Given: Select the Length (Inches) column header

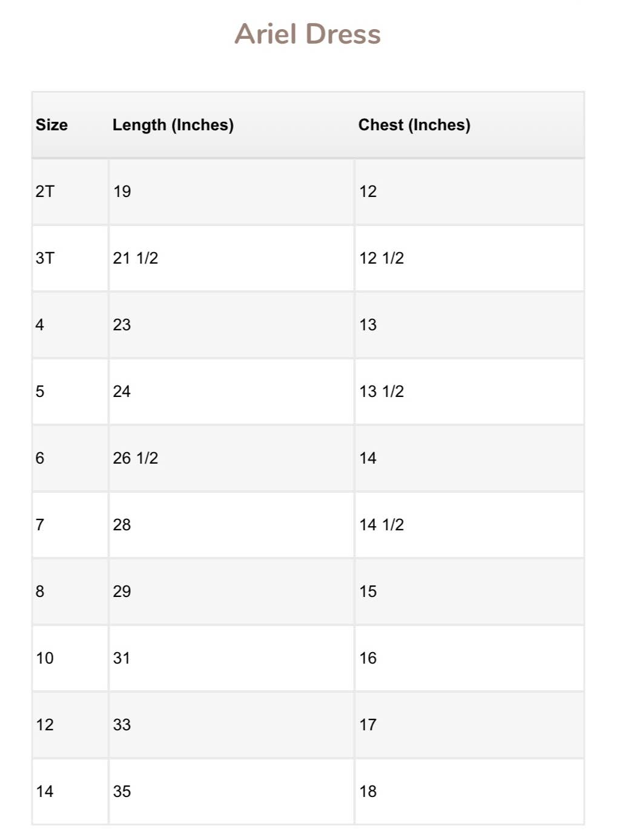Looking at the screenshot, I should pyautogui.click(x=173, y=125).
